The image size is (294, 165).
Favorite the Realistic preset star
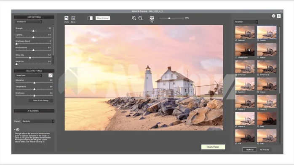258,40
